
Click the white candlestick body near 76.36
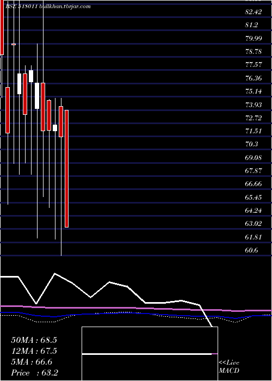click(31, 76)
